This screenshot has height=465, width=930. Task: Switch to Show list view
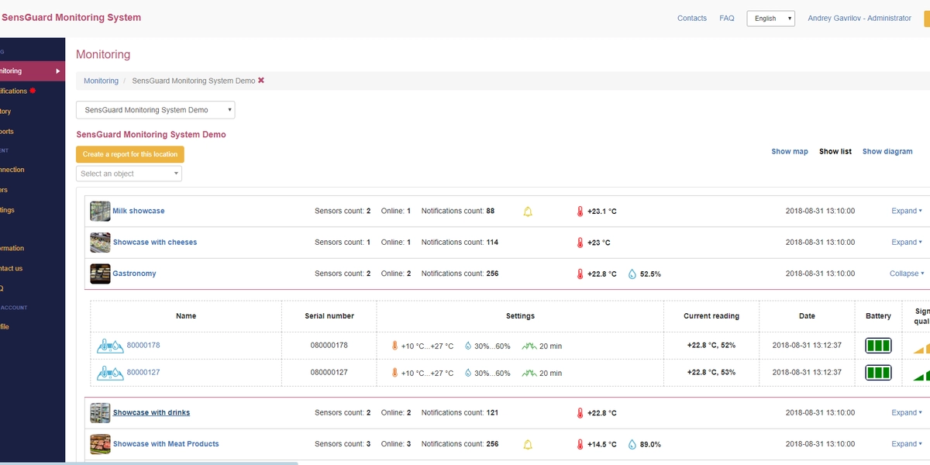[x=835, y=152]
